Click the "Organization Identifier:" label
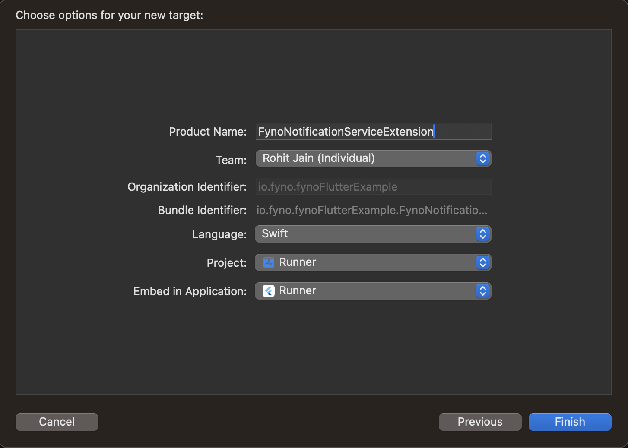The height and width of the screenshot is (448, 628). [187, 187]
